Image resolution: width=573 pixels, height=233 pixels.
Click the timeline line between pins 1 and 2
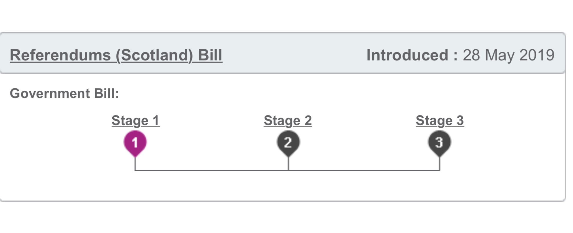point(211,171)
